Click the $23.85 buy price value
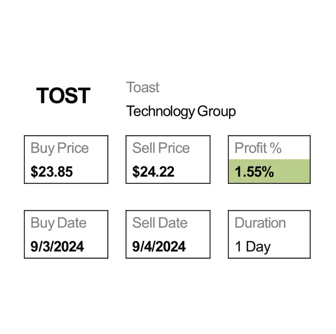Viewport: 336px width, 334px height. pos(52,172)
